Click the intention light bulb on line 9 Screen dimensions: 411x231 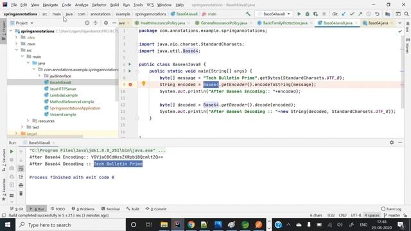144,83
